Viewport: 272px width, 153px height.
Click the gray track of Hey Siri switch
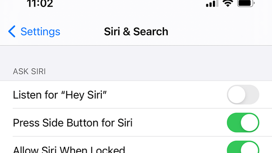(252, 94)
